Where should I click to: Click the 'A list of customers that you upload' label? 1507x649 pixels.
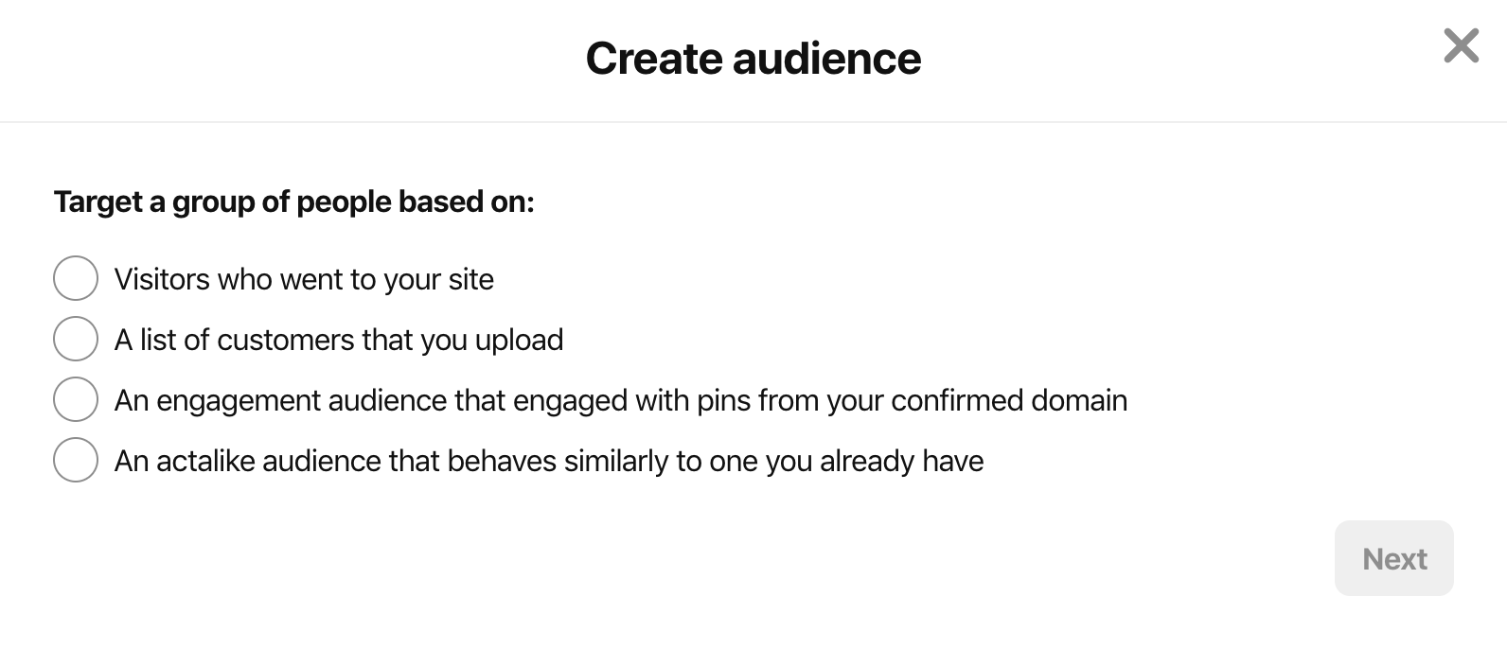click(339, 340)
